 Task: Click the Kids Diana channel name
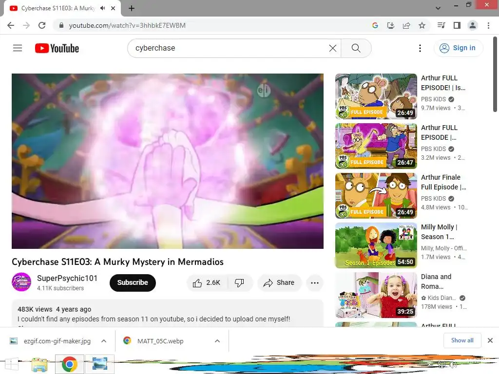441,298
